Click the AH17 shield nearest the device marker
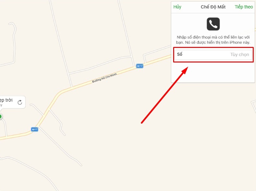The image size is (256, 191). tap(34, 129)
